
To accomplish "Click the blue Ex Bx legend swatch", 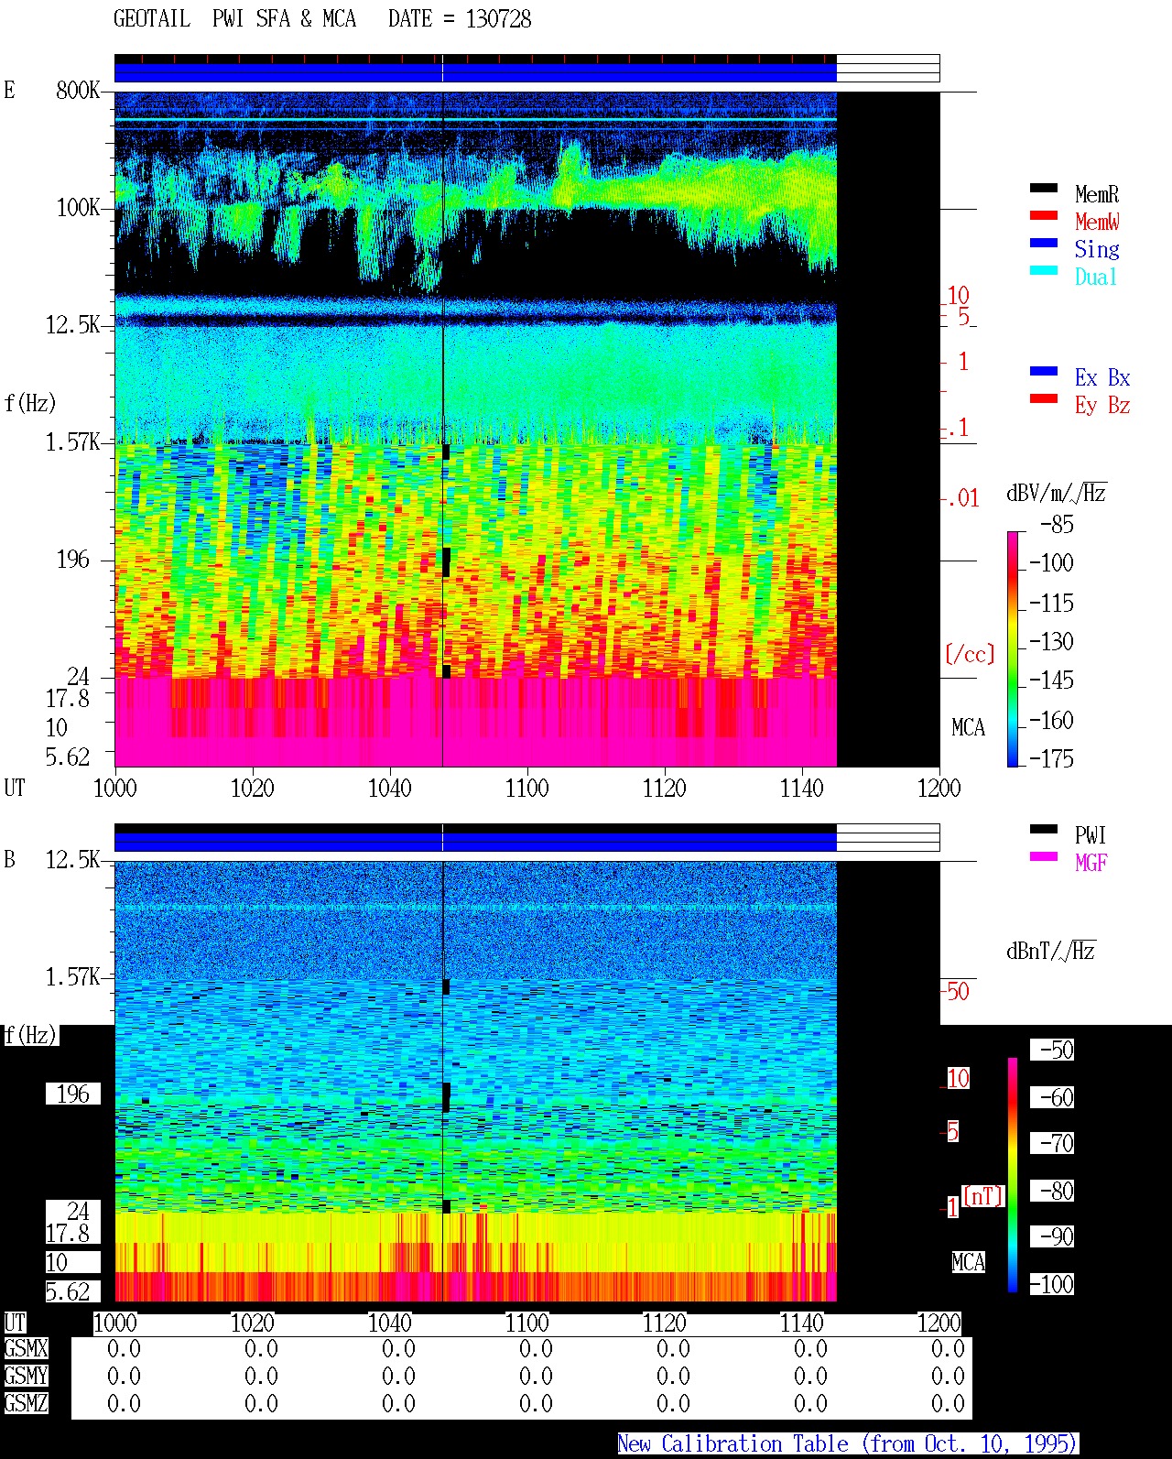I will (x=1044, y=371).
